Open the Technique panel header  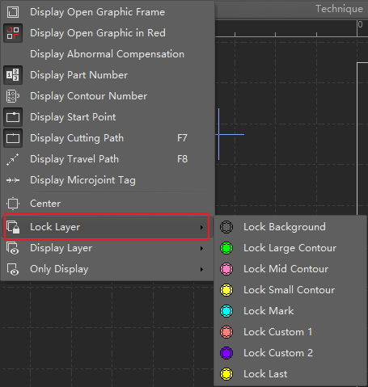tap(339, 9)
